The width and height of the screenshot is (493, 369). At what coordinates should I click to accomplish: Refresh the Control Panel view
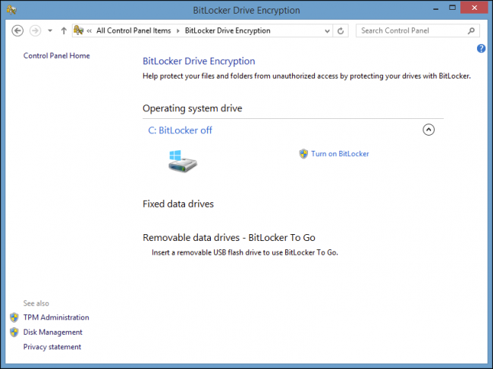click(x=341, y=31)
